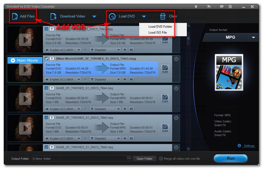Screen dimensions: 263x169
Task: Click the Clear trash icon
Action: coord(163,17)
